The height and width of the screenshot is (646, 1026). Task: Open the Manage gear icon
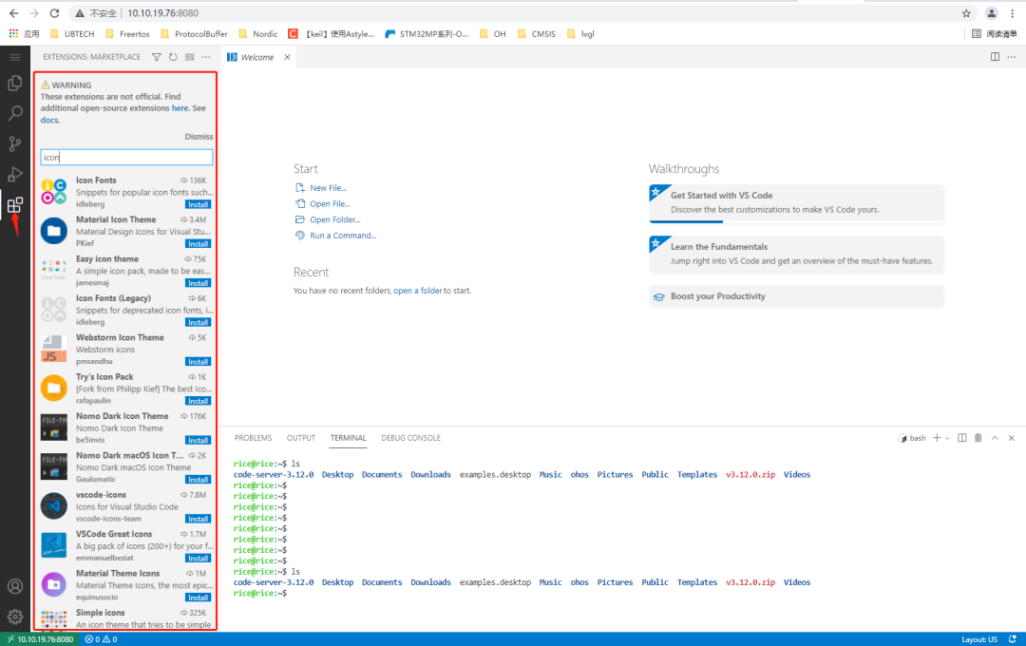click(x=15, y=617)
